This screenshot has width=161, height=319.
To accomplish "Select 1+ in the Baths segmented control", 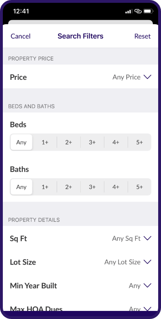I will point(45,187).
